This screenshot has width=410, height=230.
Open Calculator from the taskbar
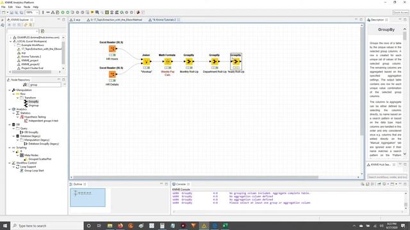162,226
